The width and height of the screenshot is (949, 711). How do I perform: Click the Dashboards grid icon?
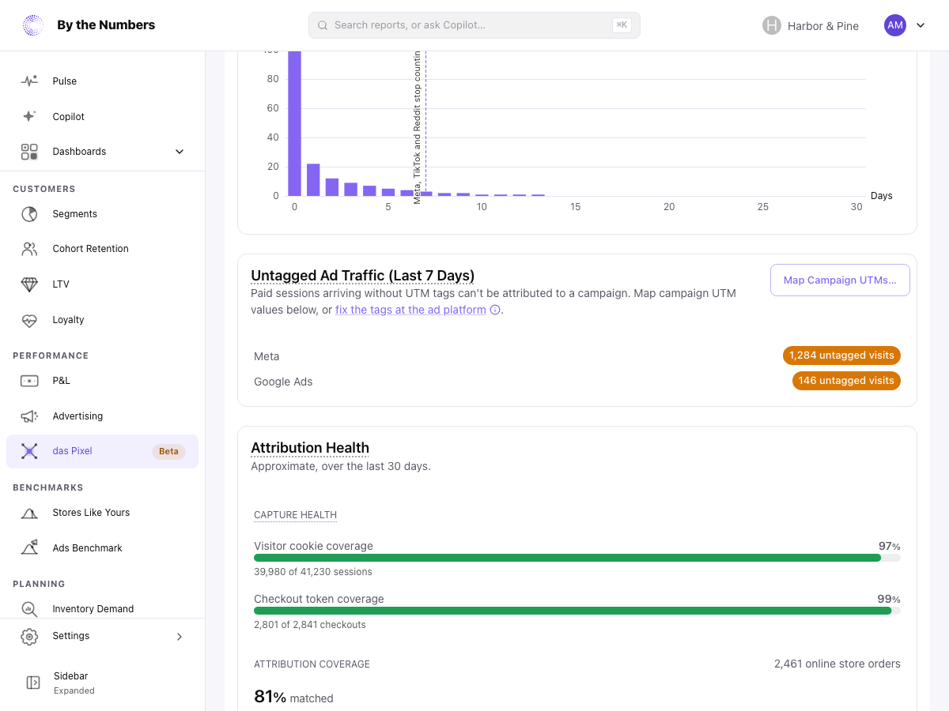[29, 152]
